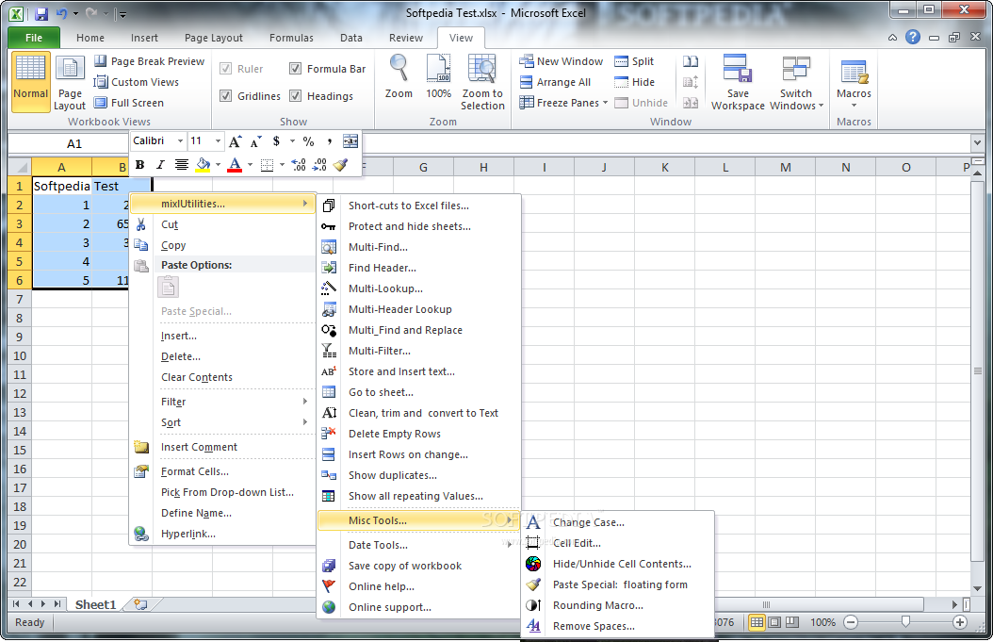Open the Font Color dropdown arrow
The image size is (993, 642).
tap(251, 165)
